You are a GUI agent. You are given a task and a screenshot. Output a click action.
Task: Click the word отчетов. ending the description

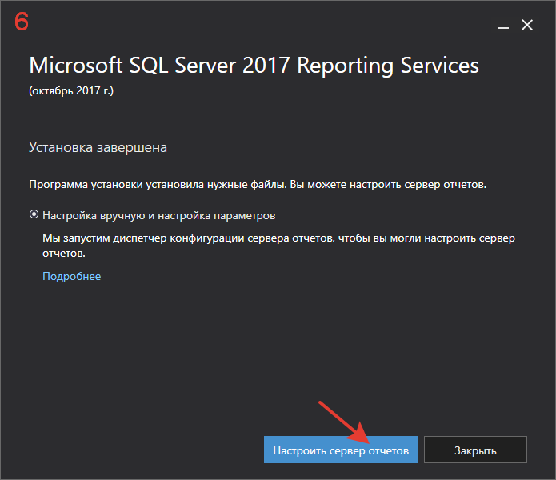(64, 254)
